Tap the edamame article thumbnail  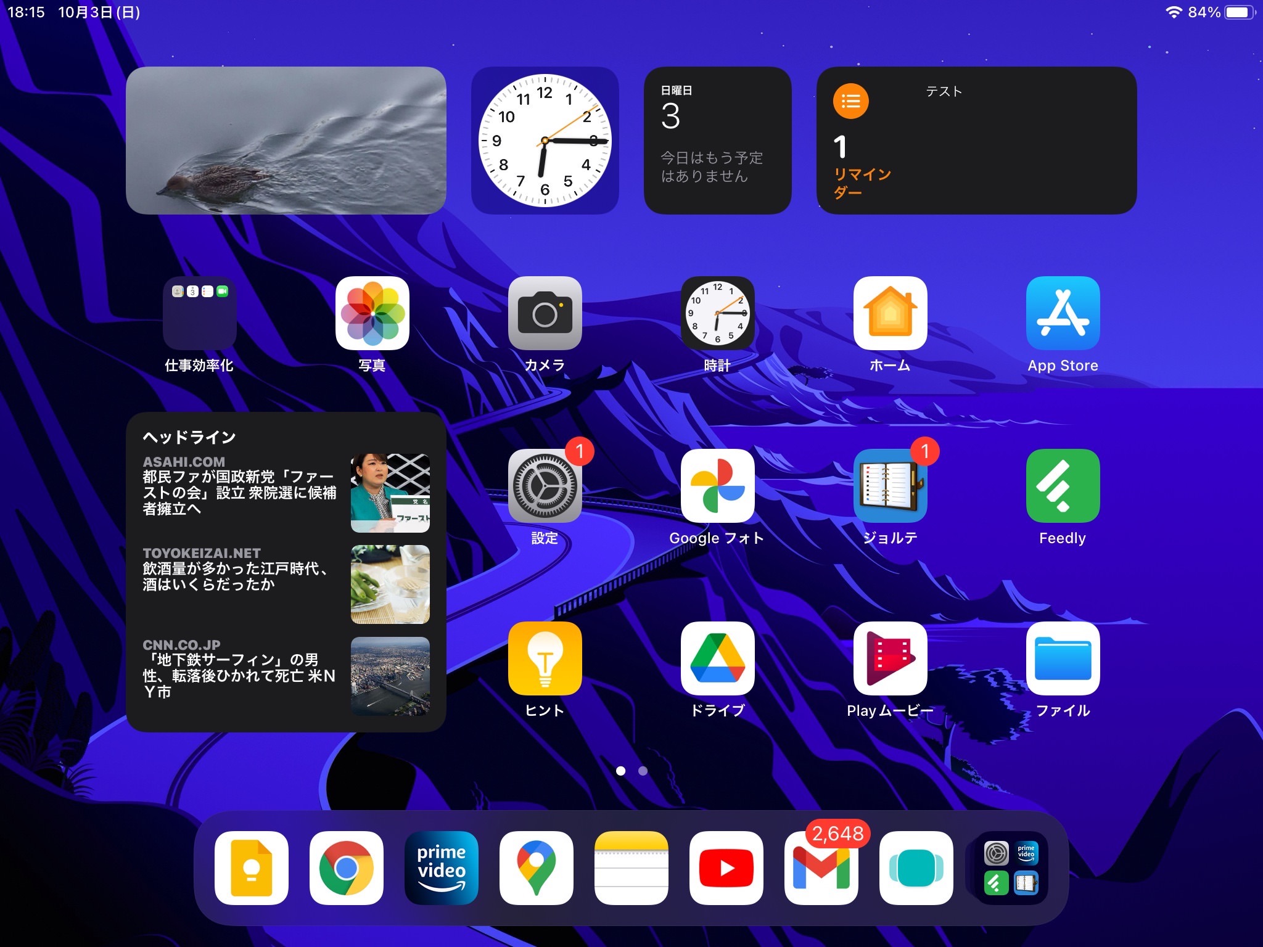390,584
